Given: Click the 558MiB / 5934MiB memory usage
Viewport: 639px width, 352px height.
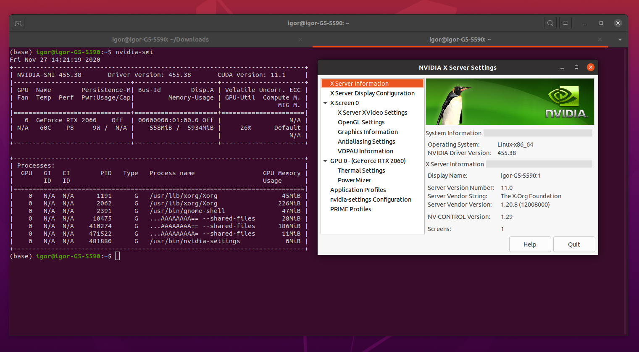Looking at the screenshot, I should pyautogui.click(x=181, y=128).
